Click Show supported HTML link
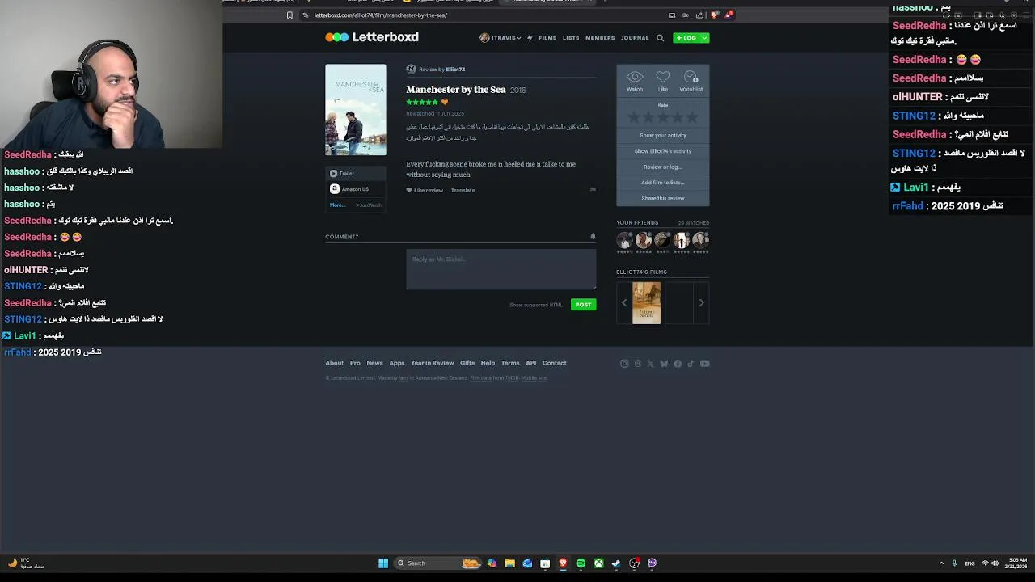The width and height of the screenshot is (1035, 582). [x=536, y=305]
